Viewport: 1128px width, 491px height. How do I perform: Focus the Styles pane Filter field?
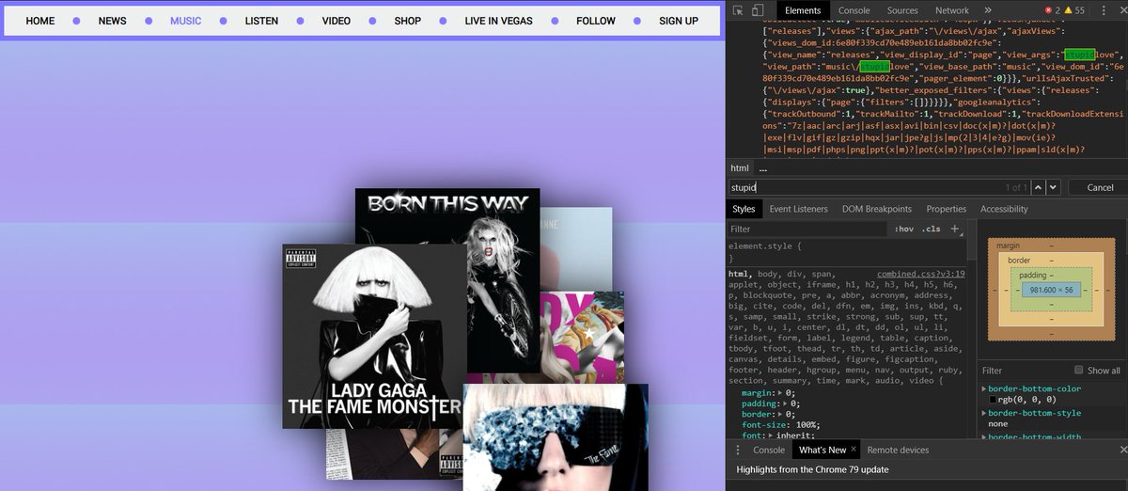(807, 229)
